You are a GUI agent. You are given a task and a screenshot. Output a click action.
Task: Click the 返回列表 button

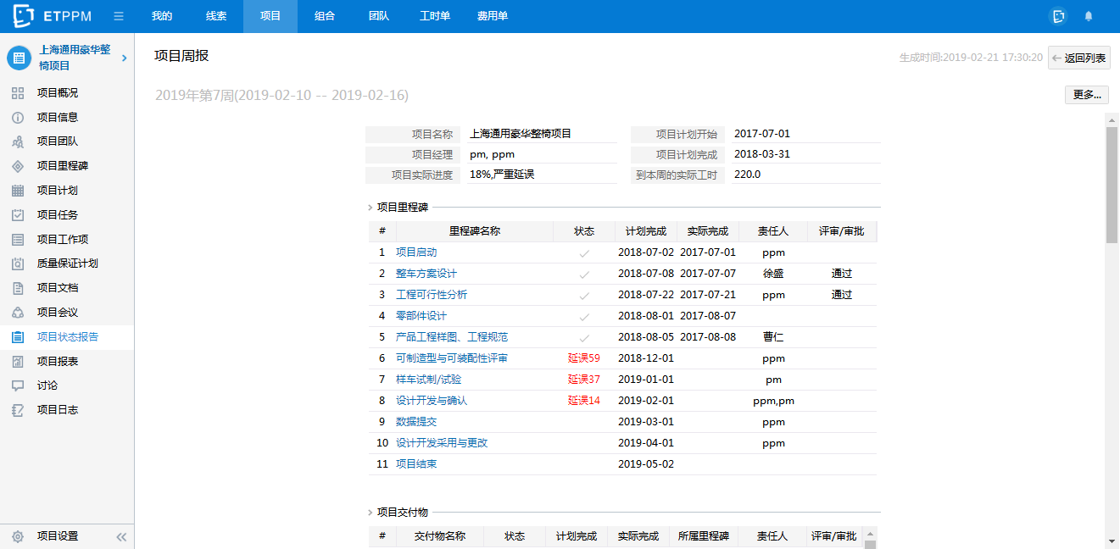point(1079,58)
